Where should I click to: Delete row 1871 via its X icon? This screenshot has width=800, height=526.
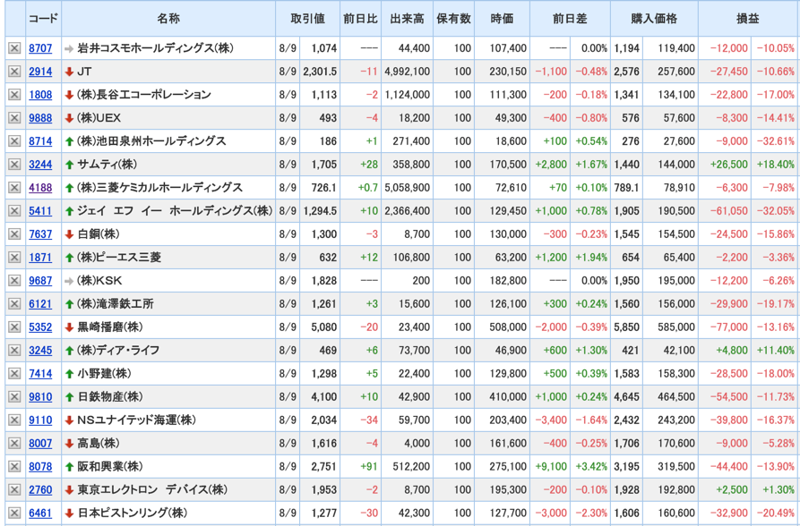14,258
